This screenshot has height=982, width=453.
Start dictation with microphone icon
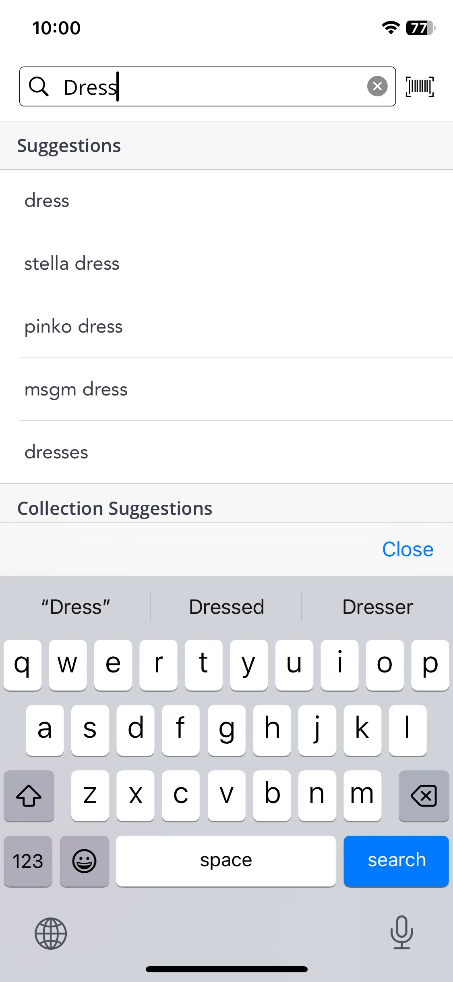pos(401,932)
